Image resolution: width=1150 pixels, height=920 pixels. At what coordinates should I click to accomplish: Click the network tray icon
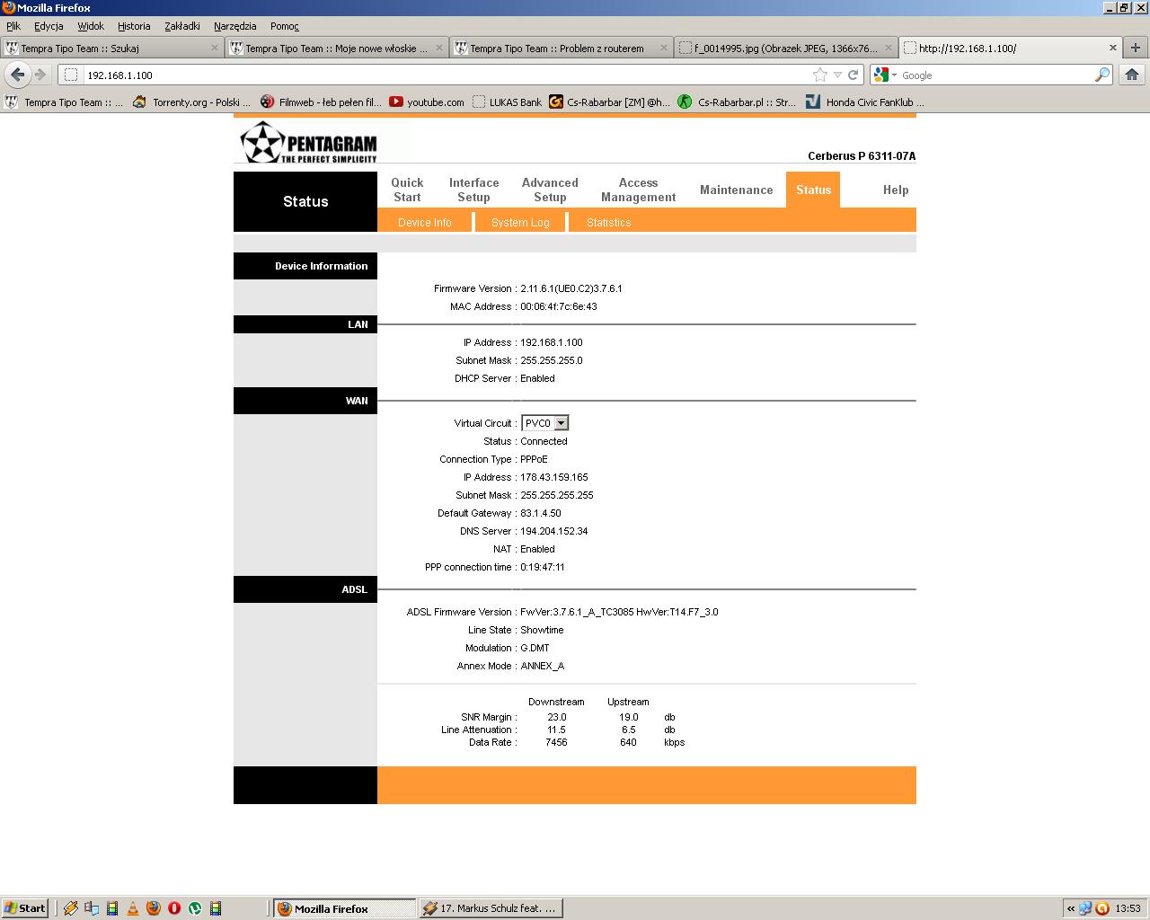[1085, 908]
